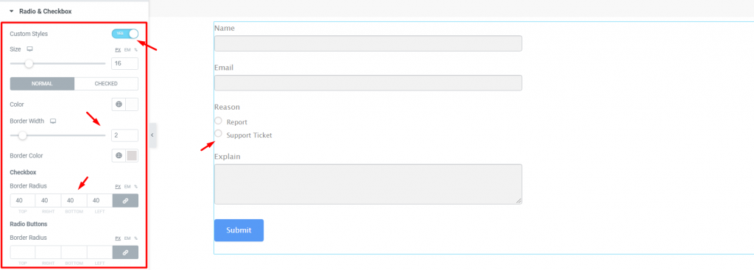Image resolution: width=754 pixels, height=270 pixels.
Task: Collapse the editor panel with side arrow
Action: pyautogui.click(x=152, y=135)
